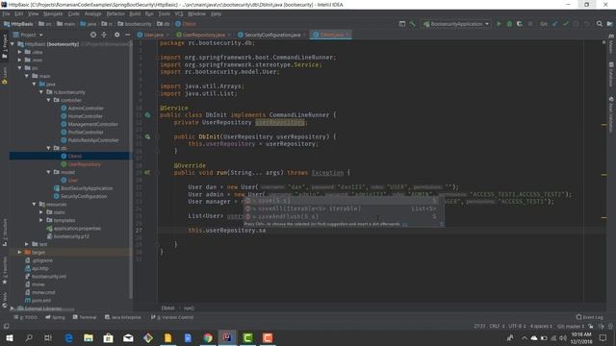This screenshot has height=346, width=616.
Task: Open the Spring tool window button
Action: tap(55, 317)
